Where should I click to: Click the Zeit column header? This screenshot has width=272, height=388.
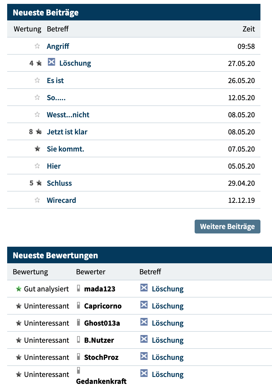tap(248, 29)
